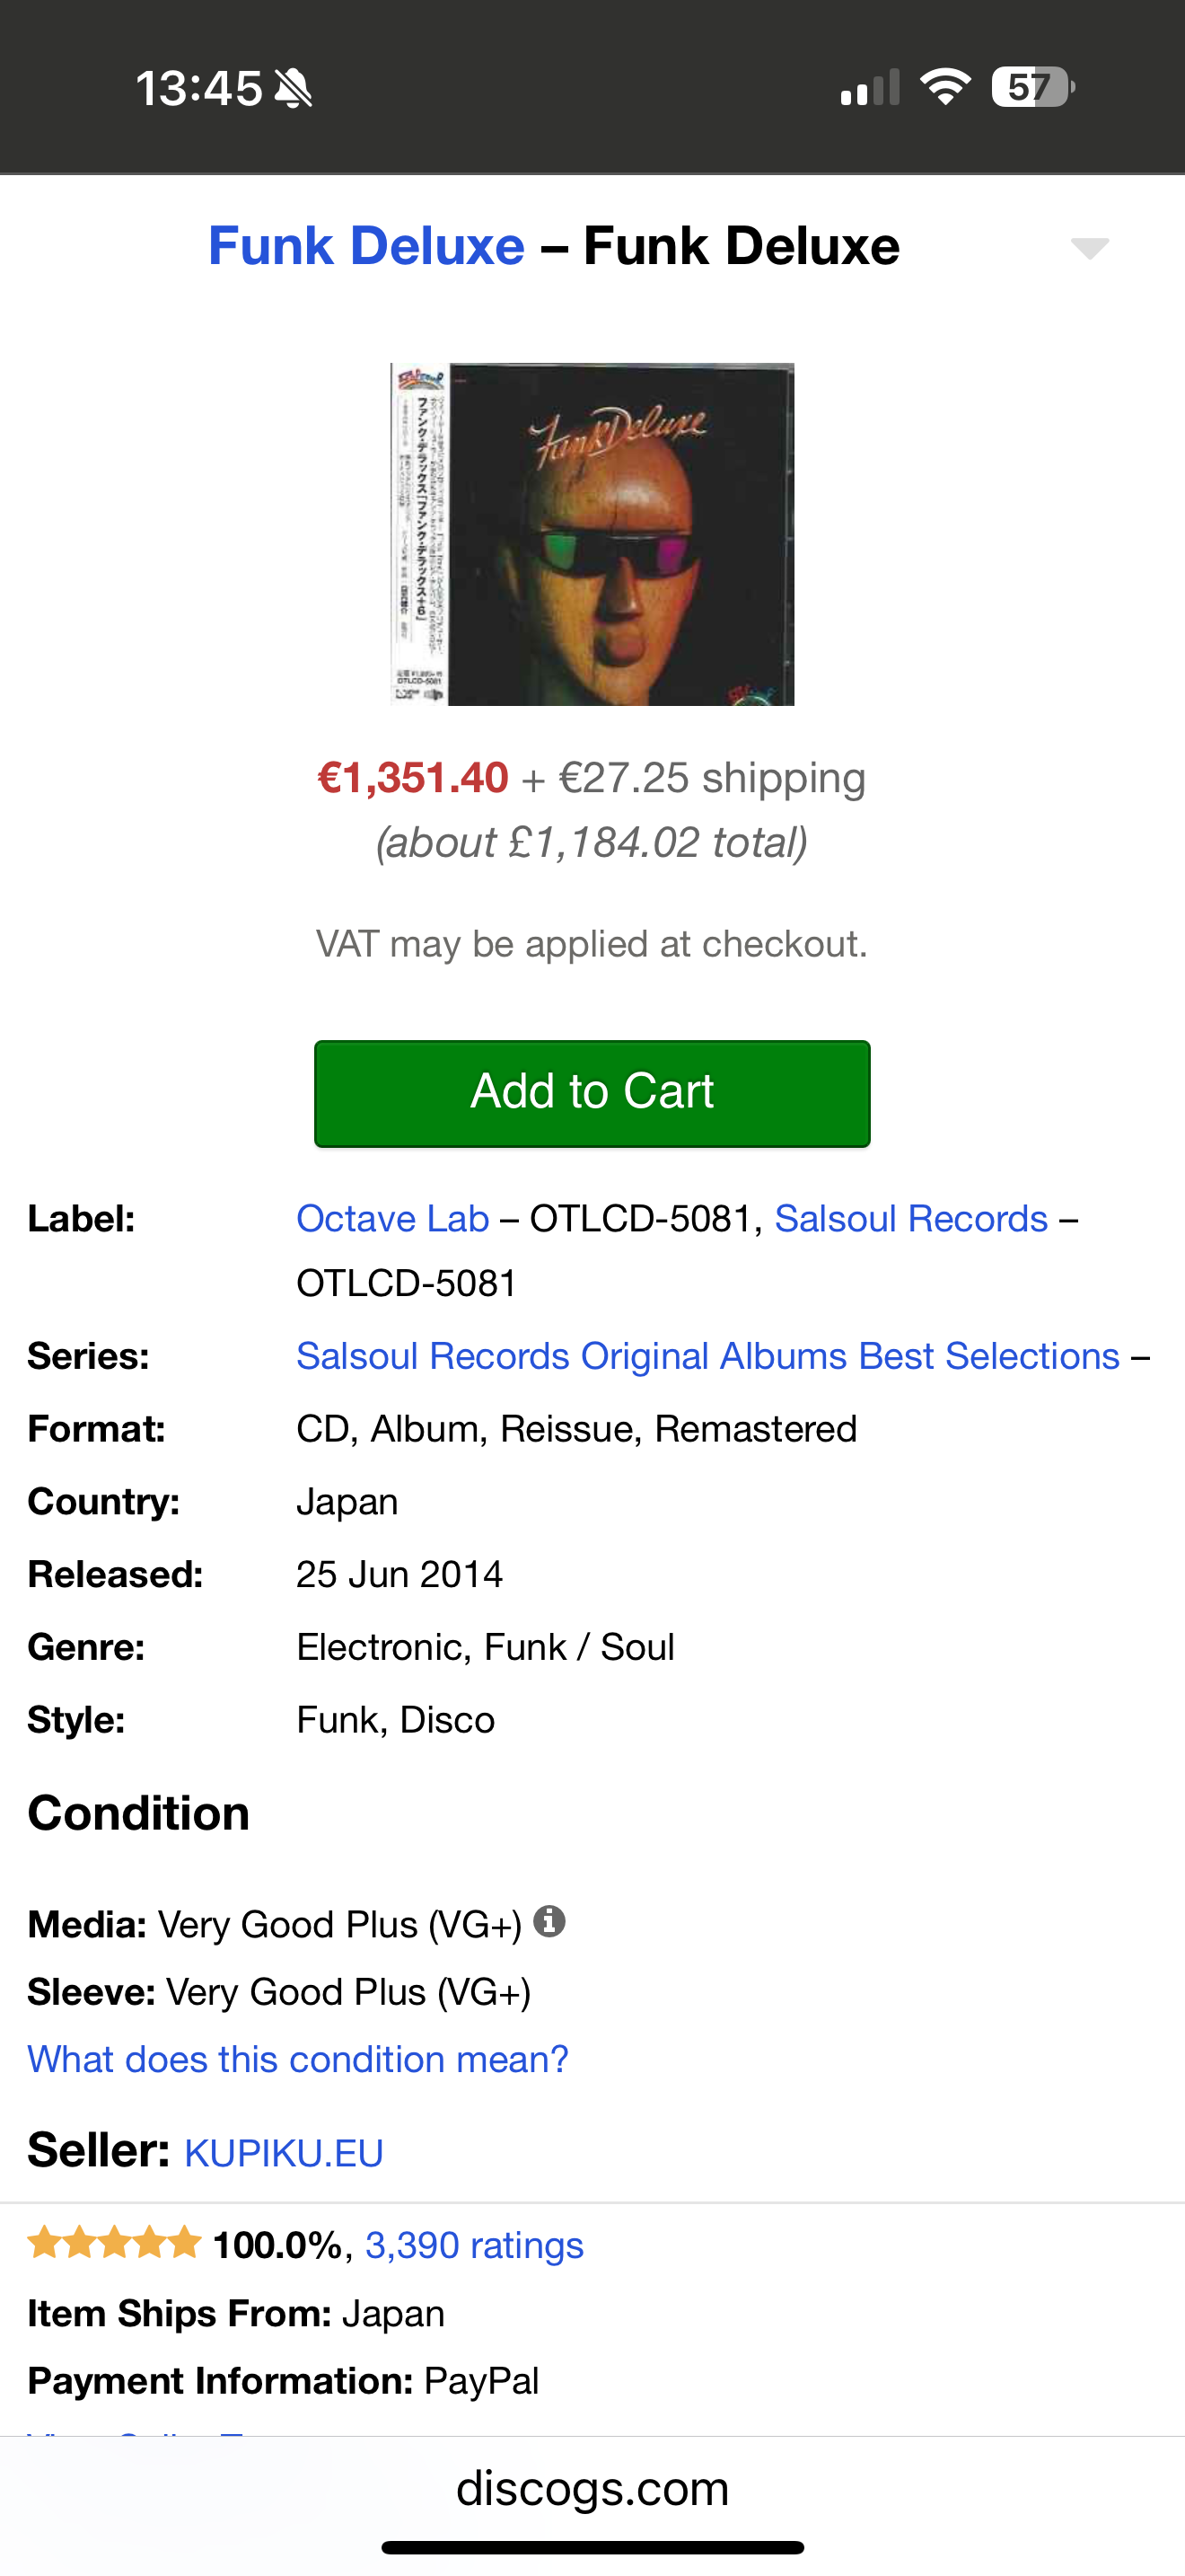The image size is (1185, 2576).
Task: Open seller KUPIKU.EU profile
Action: point(284,2152)
